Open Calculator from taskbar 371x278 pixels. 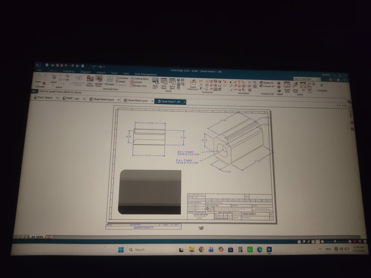point(240,249)
